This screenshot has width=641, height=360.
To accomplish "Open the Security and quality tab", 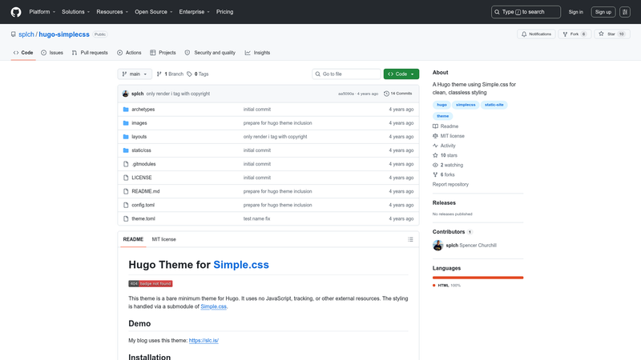I will 210,53.
